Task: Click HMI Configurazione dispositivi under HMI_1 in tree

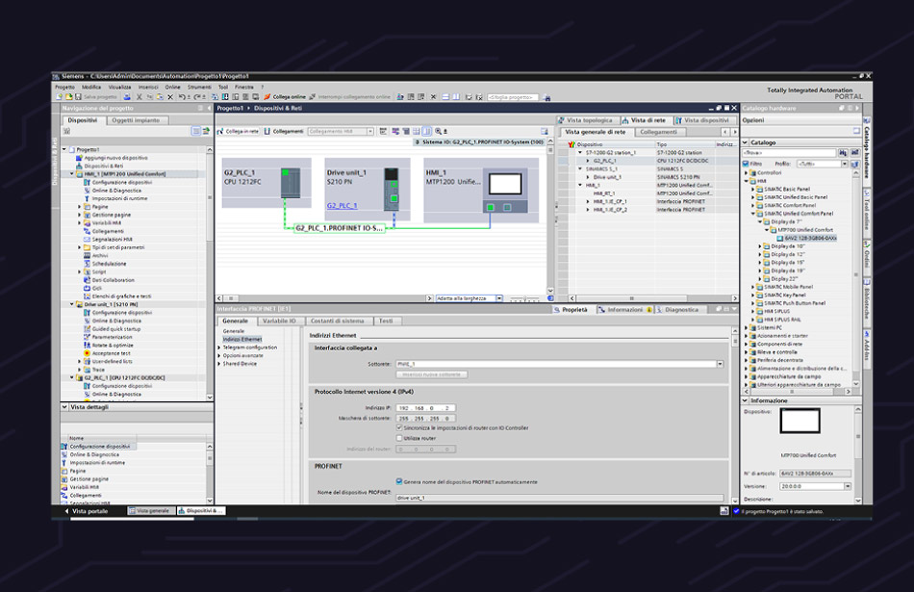Action: [x=121, y=182]
